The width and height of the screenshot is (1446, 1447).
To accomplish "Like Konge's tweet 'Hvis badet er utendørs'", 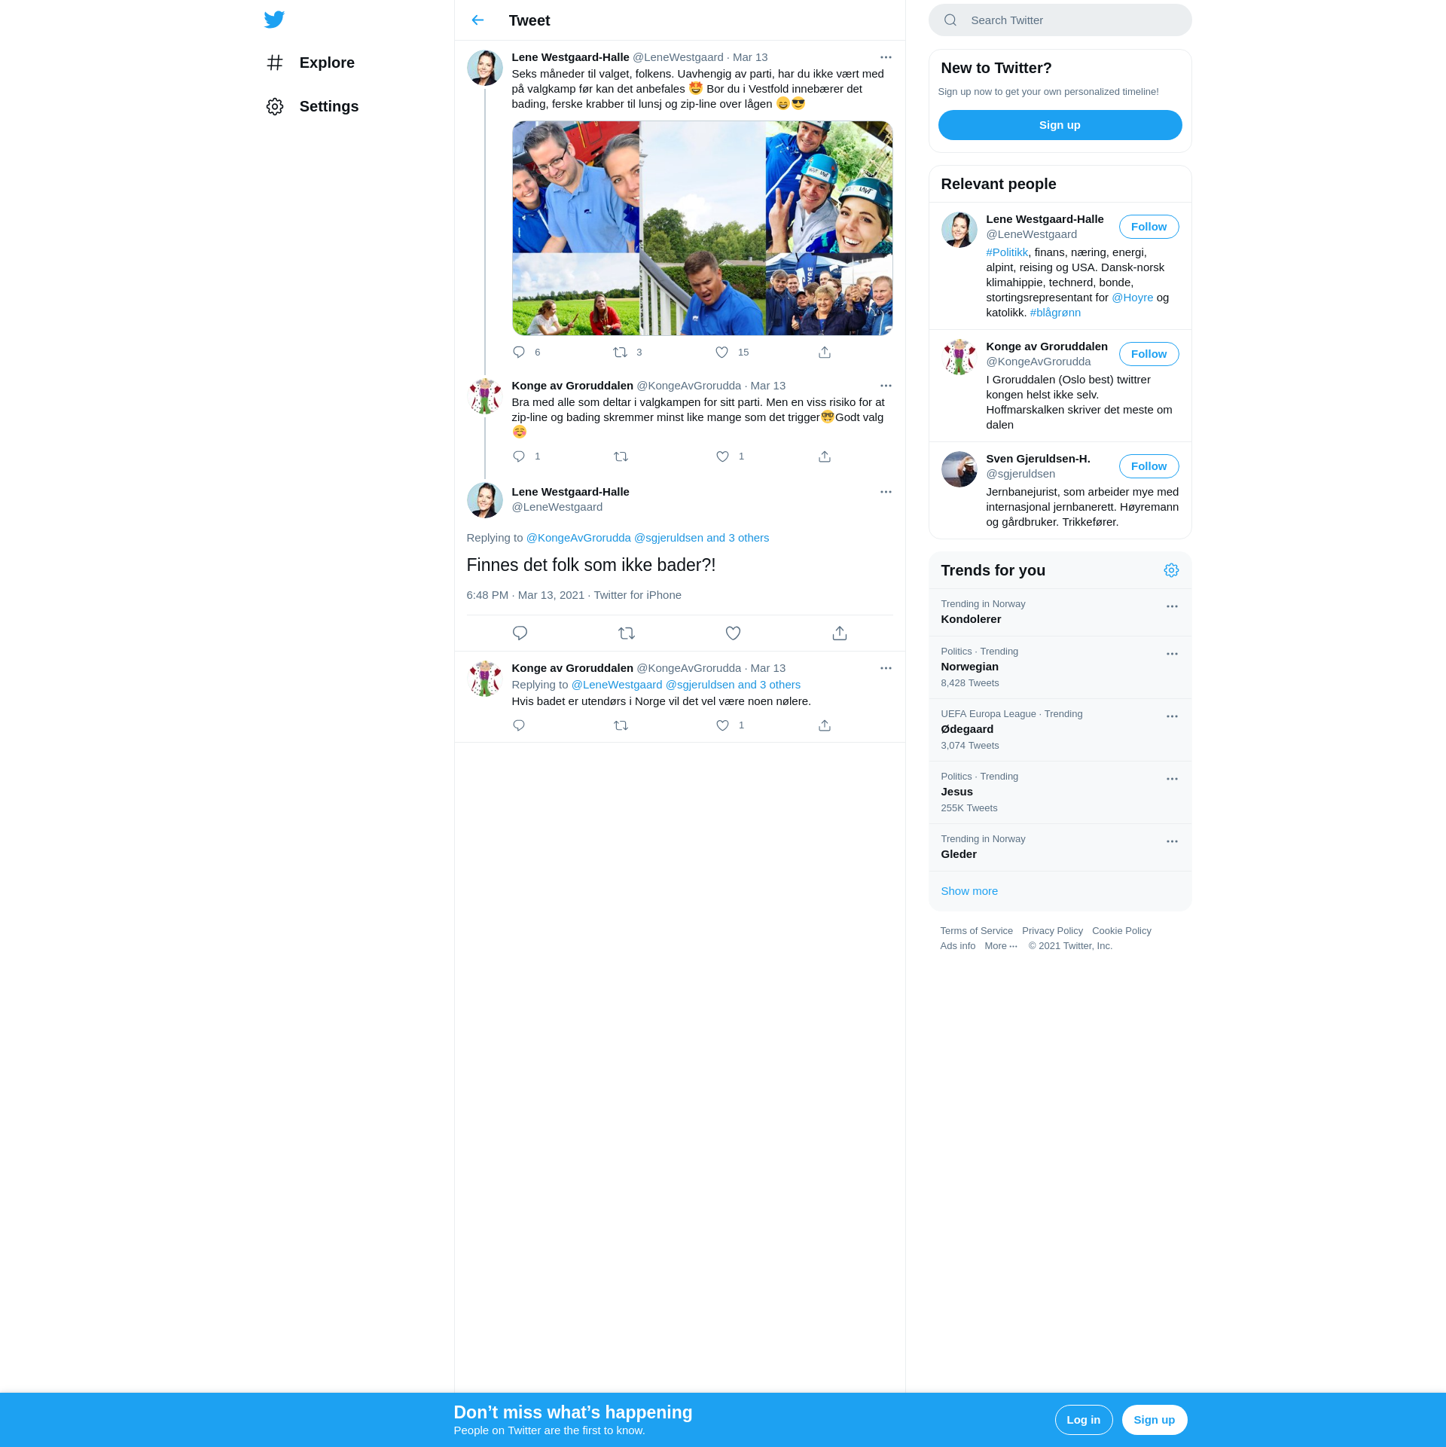I will point(722,725).
